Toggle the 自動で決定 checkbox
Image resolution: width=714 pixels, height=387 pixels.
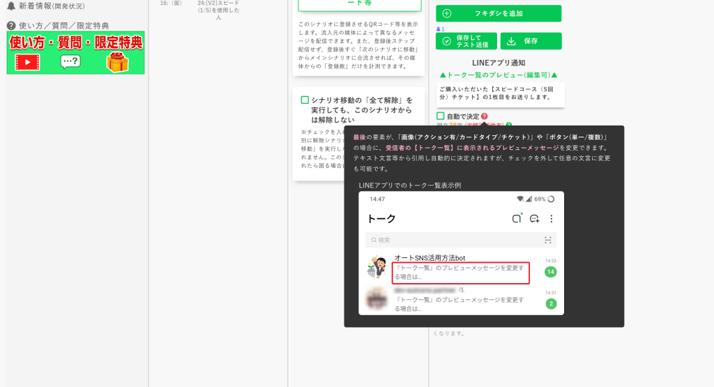pyautogui.click(x=441, y=116)
